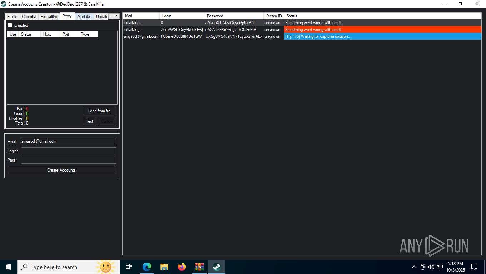The image size is (486, 274).
Task: Click the Steam ID column header
Action: click(274, 16)
